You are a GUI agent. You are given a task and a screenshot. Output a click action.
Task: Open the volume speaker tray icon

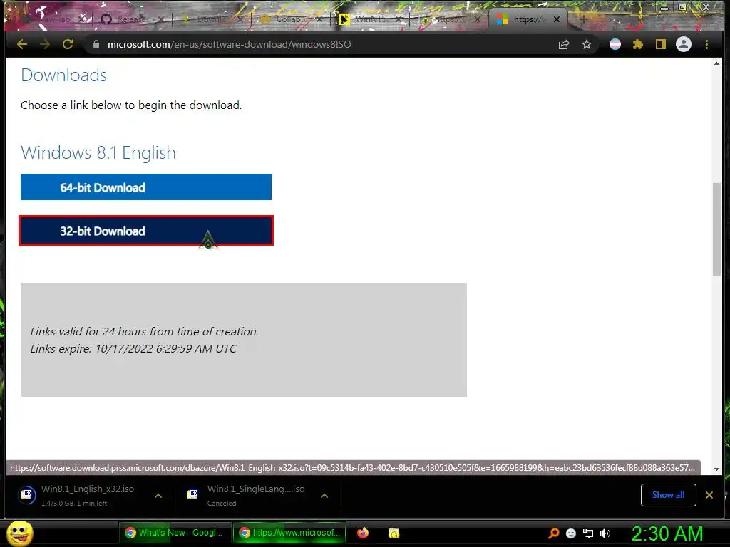[x=605, y=533]
